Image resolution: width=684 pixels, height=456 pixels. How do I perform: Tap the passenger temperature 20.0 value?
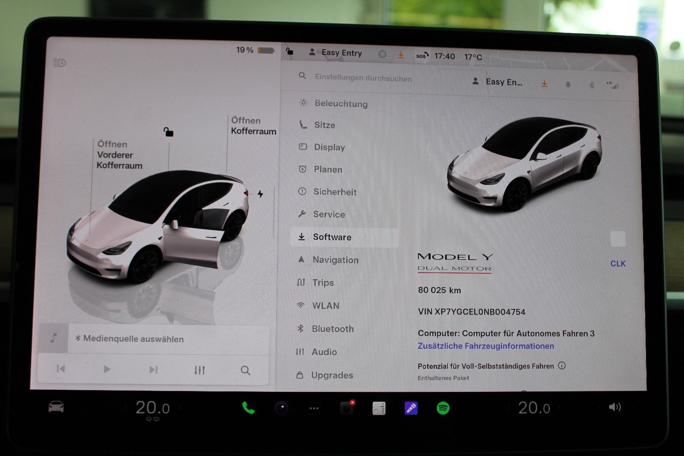tap(534, 408)
